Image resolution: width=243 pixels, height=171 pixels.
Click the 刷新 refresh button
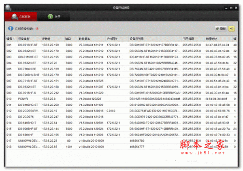click(220, 29)
